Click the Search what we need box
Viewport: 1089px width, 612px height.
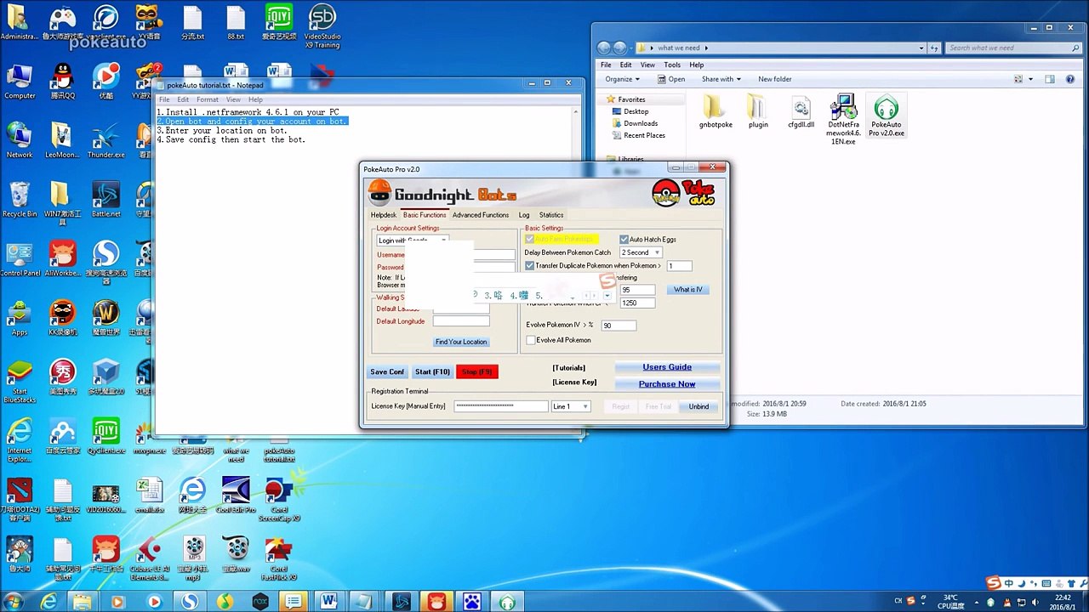(1013, 48)
